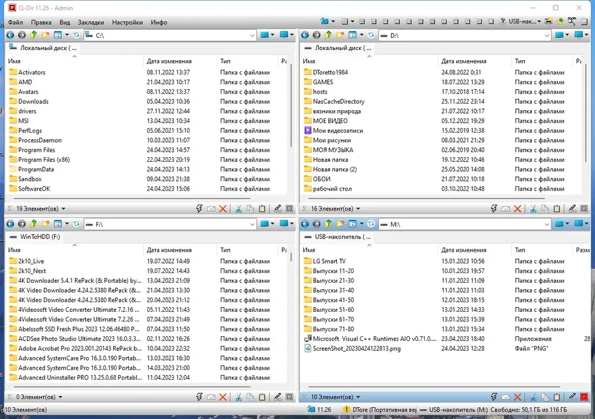Viewport: 595px width, 419px height.
Task: Sort D:\ pane by Тип column header
Action: point(541,61)
